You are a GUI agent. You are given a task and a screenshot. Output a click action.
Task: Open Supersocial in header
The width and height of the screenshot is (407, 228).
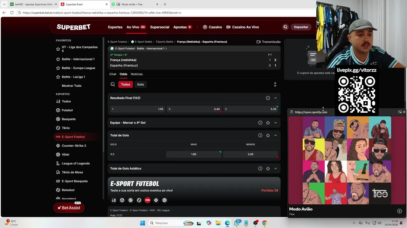click(160, 27)
